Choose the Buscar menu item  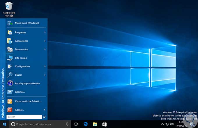[26, 75]
